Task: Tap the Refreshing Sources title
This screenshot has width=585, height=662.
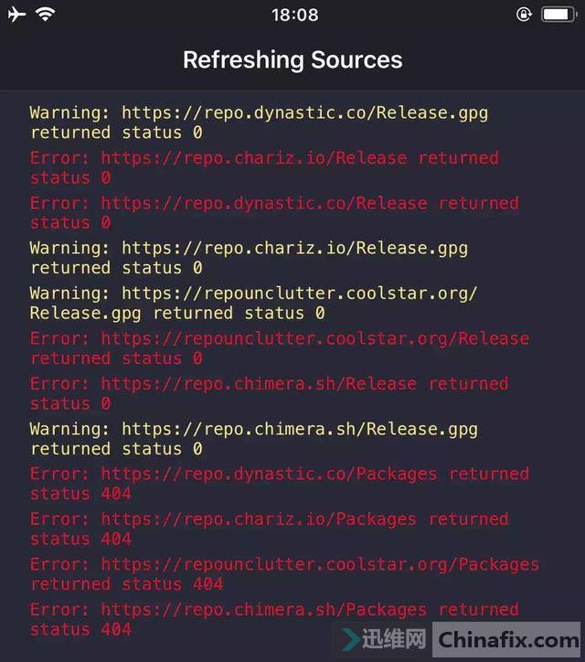Action: (x=292, y=59)
